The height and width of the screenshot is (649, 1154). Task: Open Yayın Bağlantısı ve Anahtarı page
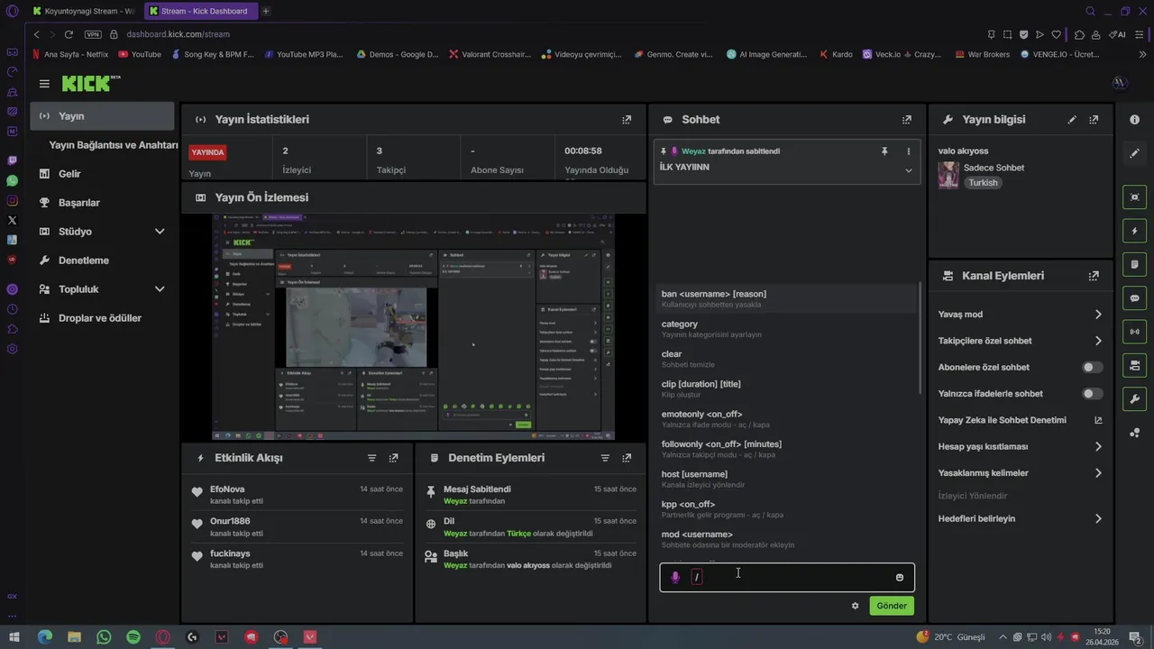pyautogui.click(x=113, y=145)
